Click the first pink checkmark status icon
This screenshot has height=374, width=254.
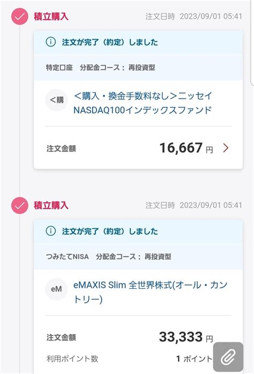click(20, 17)
